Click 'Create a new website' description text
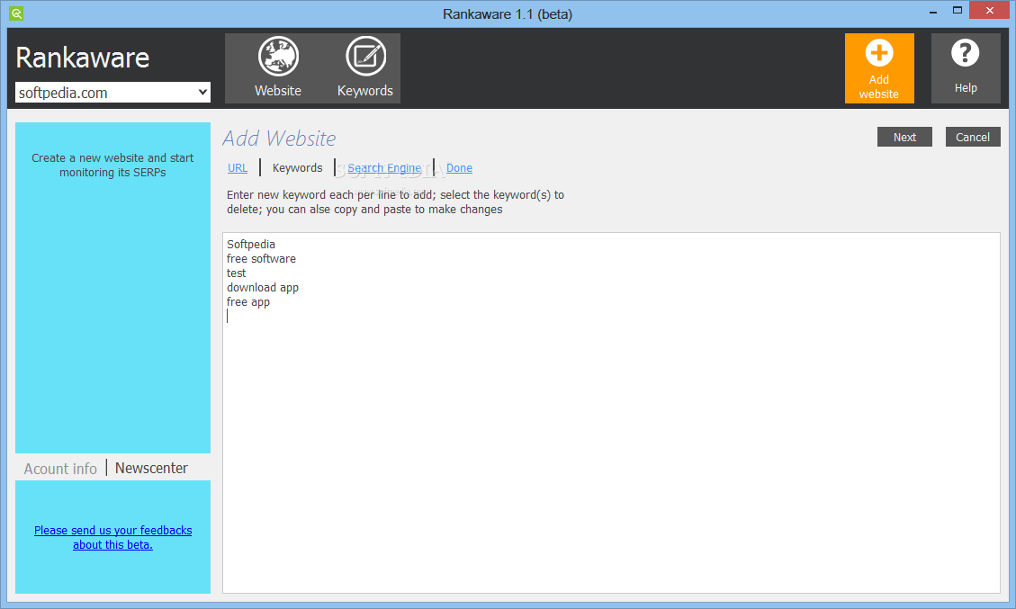1016x609 pixels. 112,166
